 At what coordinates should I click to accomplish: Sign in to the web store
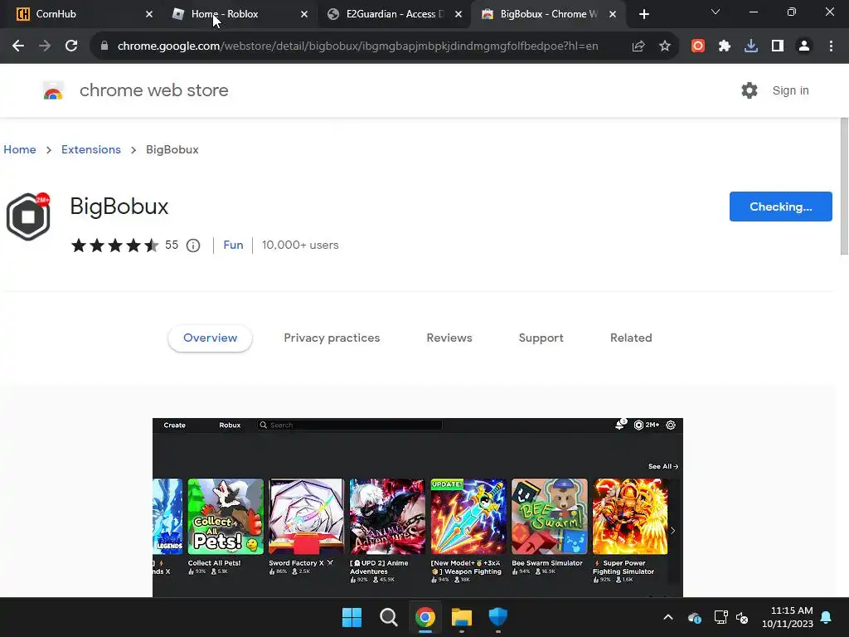pyautogui.click(x=790, y=90)
